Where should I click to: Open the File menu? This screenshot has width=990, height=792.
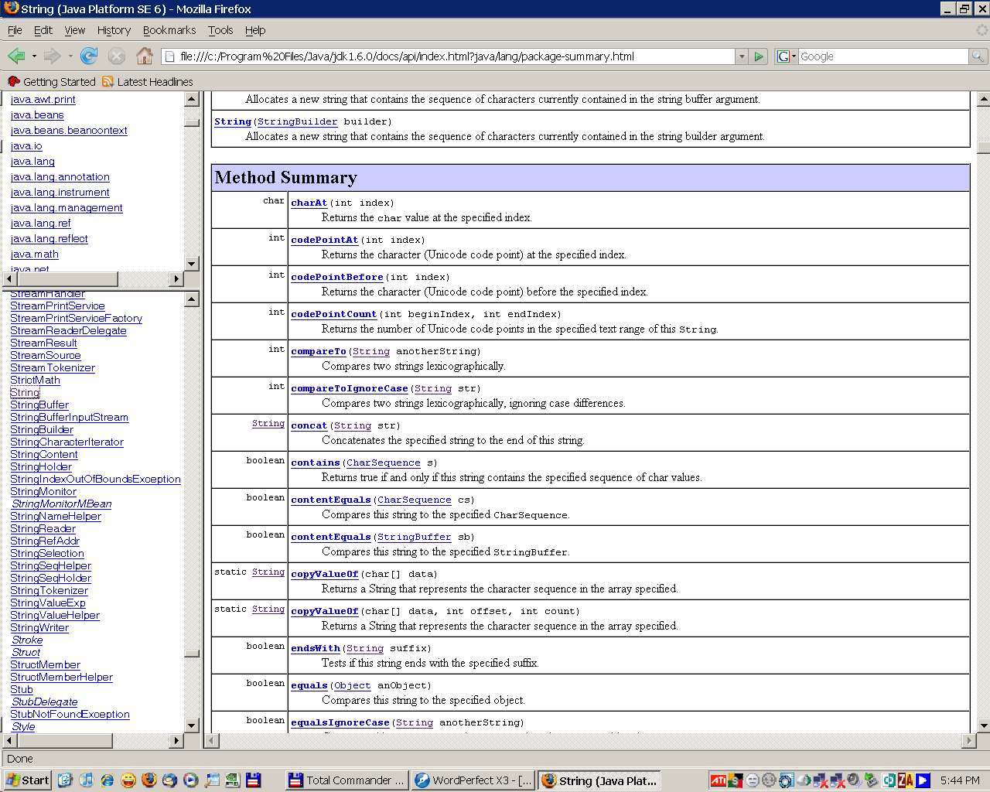[15, 30]
